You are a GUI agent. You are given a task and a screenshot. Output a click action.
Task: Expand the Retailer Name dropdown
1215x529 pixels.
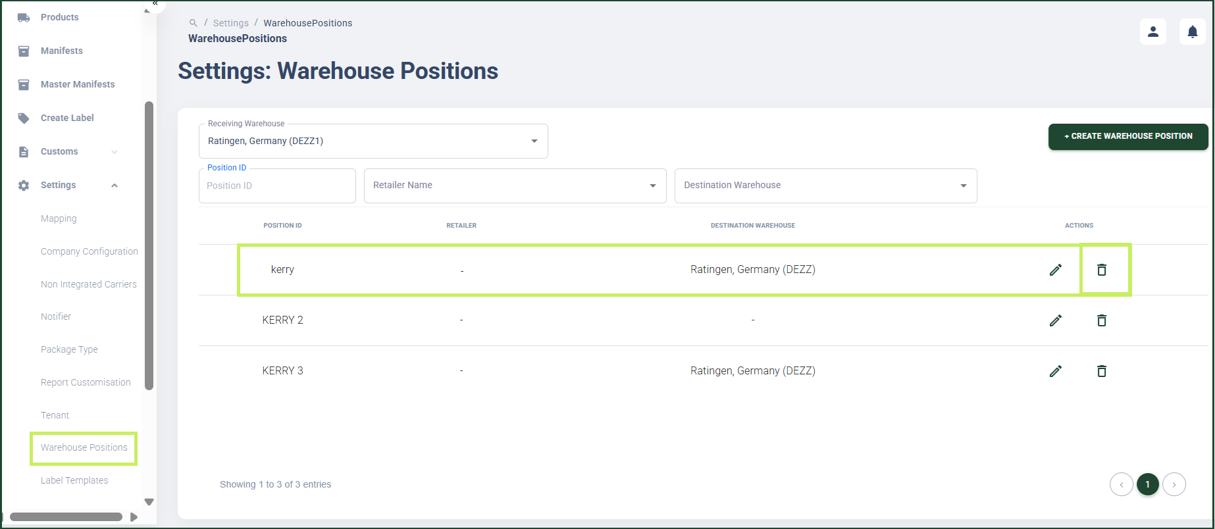pyautogui.click(x=515, y=186)
